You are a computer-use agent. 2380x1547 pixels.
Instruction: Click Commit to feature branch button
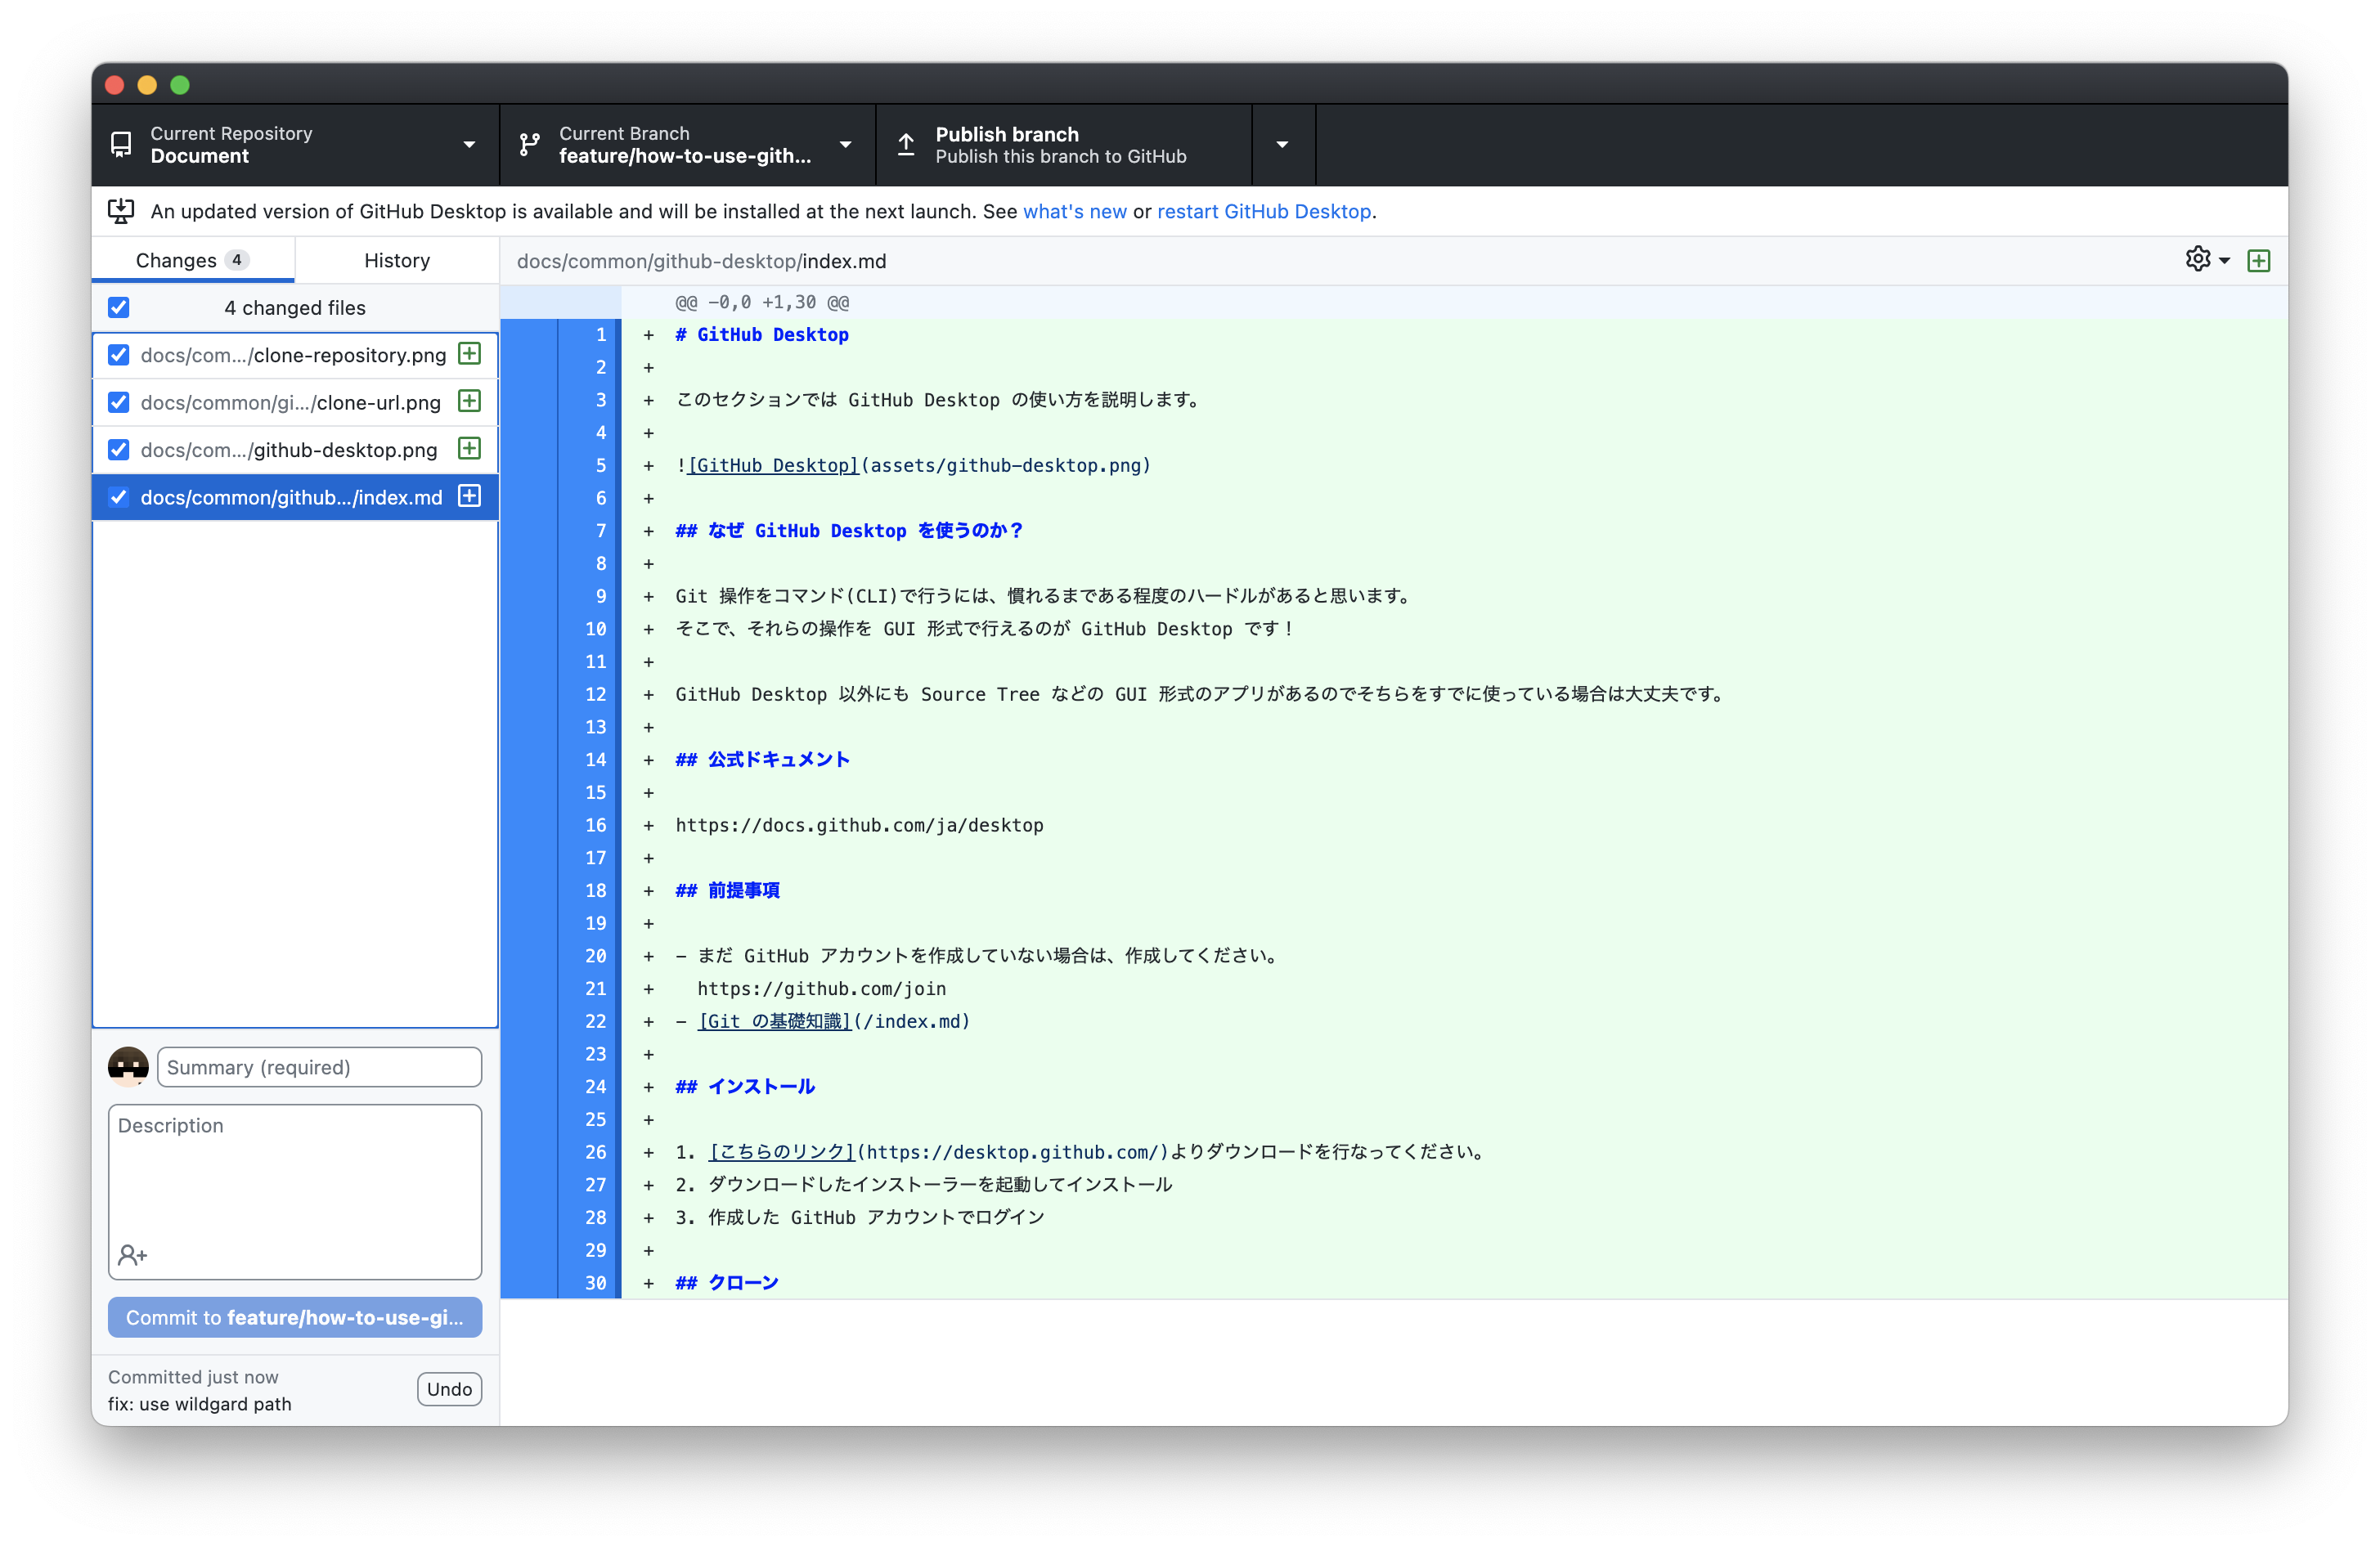coord(295,1317)
